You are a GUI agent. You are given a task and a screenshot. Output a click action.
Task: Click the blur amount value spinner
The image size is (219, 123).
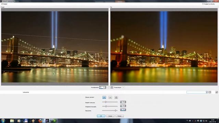click(123, 102)
